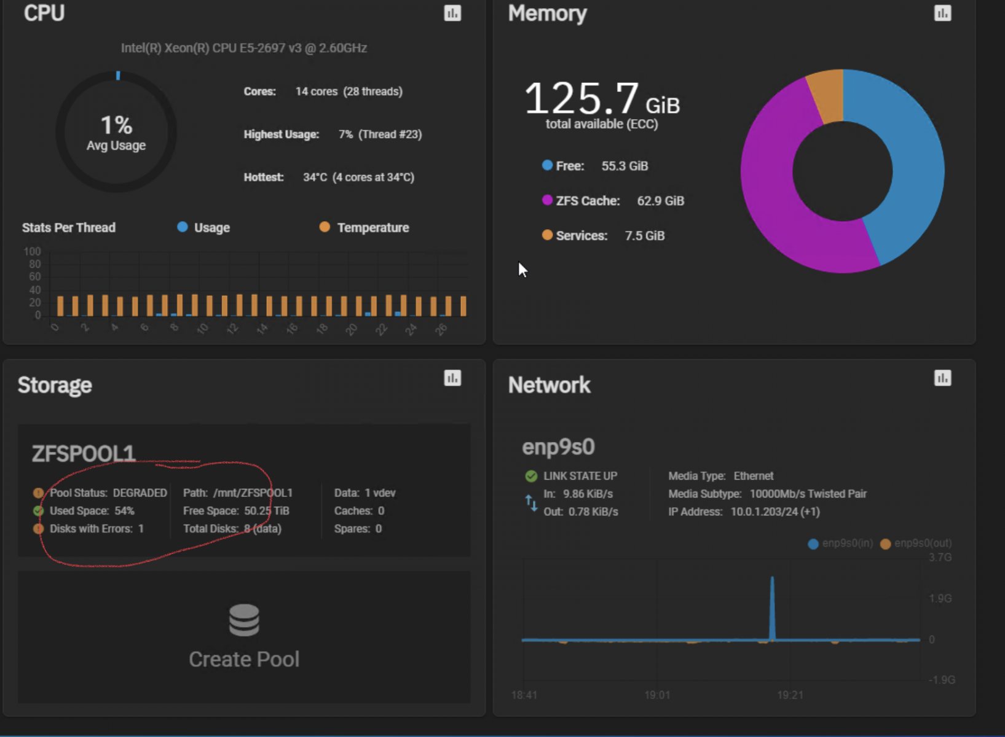Click the Media Subtype 10000Mb/s Twisted Pair text

click(767, 494)
